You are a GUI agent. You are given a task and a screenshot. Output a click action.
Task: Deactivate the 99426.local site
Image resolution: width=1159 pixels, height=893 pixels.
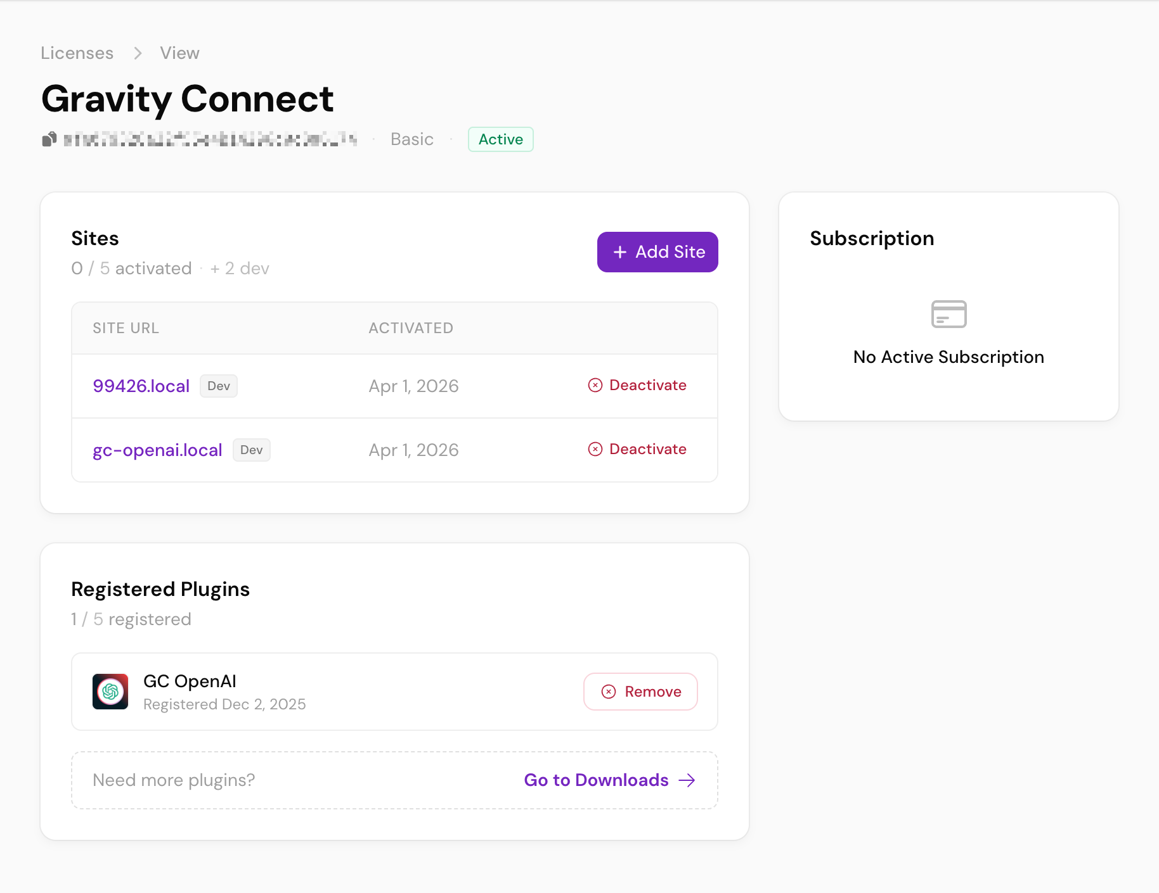pyautogui.click(x=637, y=385)
